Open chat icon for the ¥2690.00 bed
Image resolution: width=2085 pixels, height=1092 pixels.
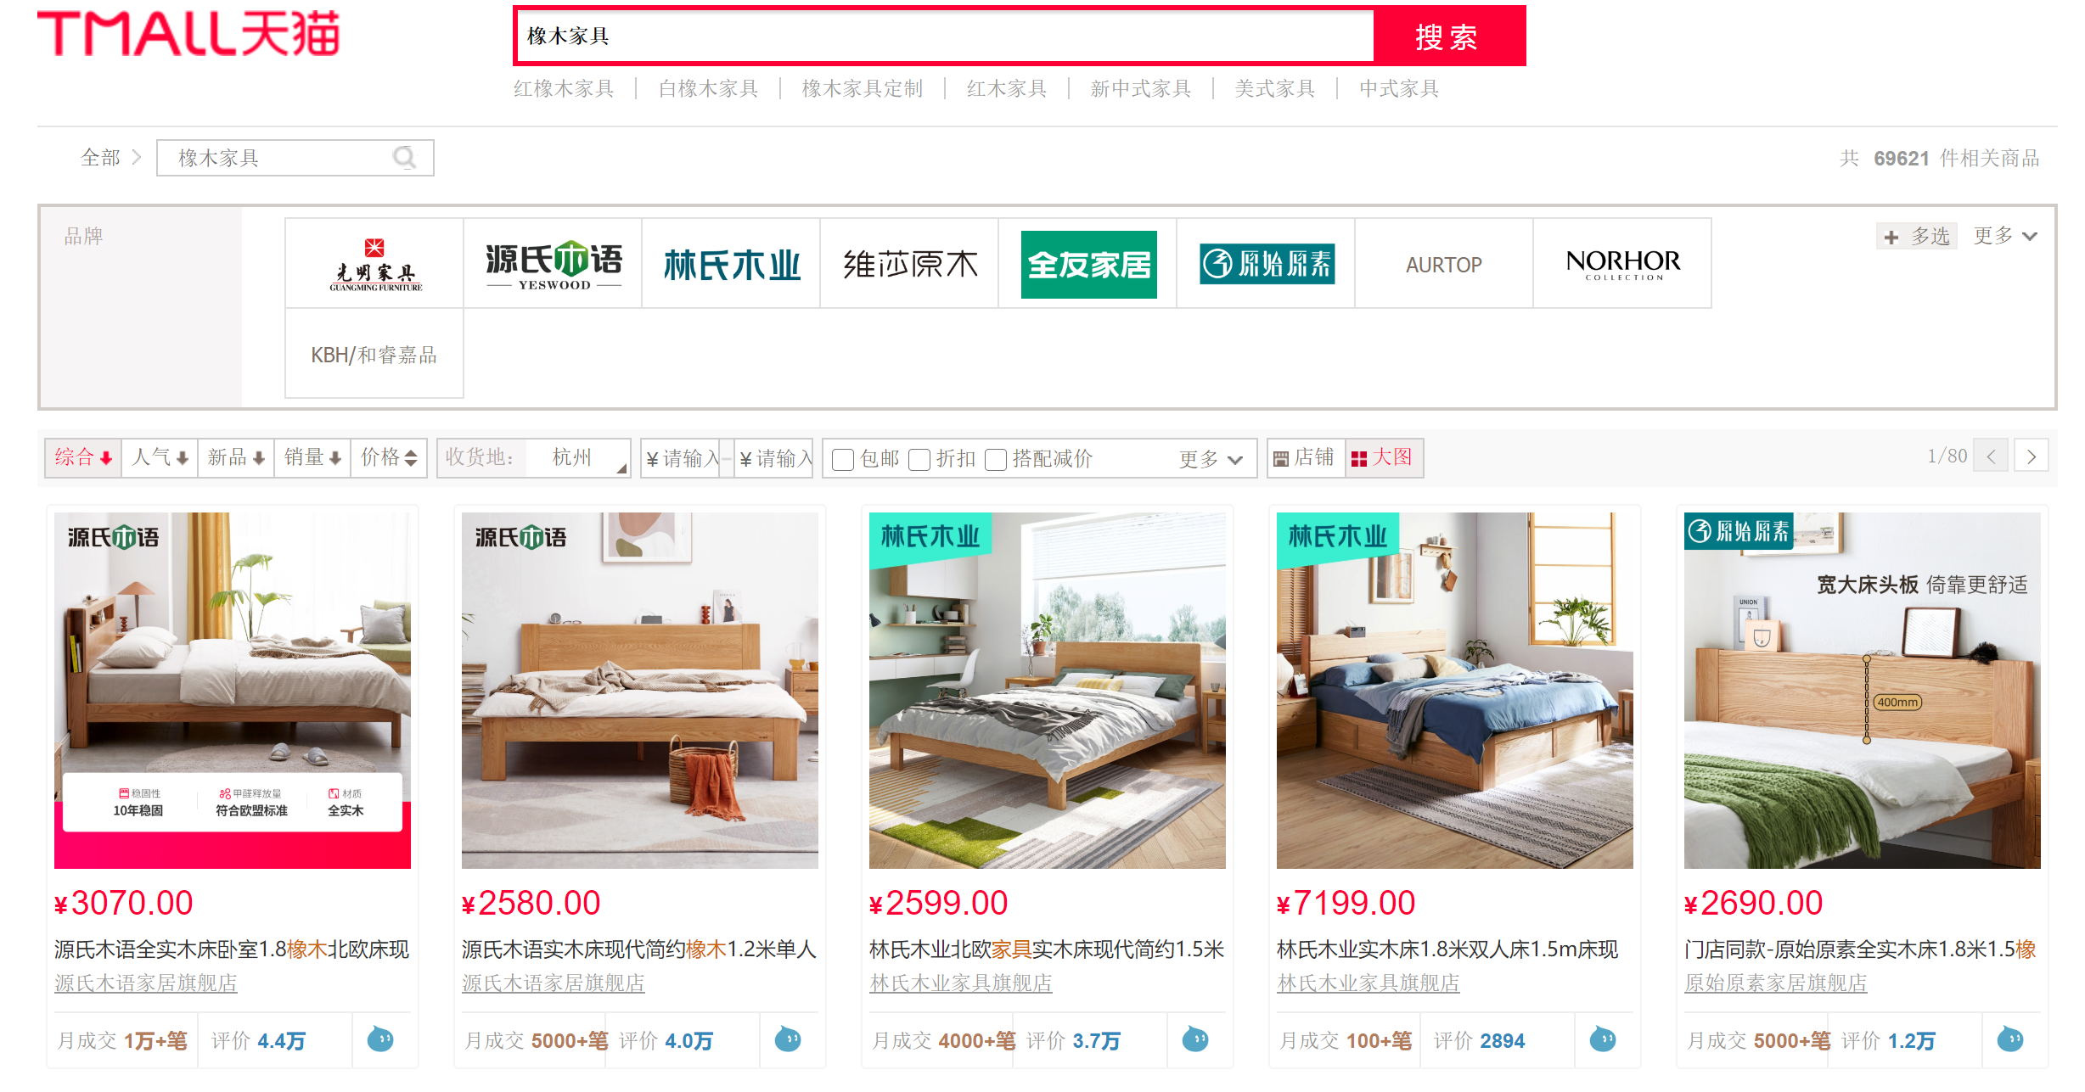pos(2010,1039)
